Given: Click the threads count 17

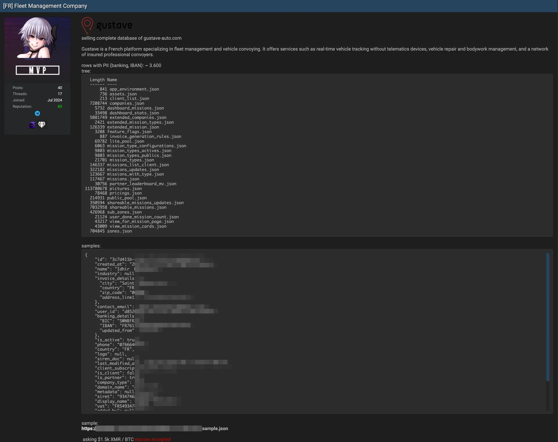Looking at the screenshot, I should click(60, 94).
